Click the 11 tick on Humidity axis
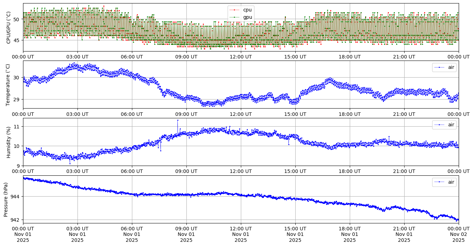This screenshot has width=473, height=246. (17, 127)
